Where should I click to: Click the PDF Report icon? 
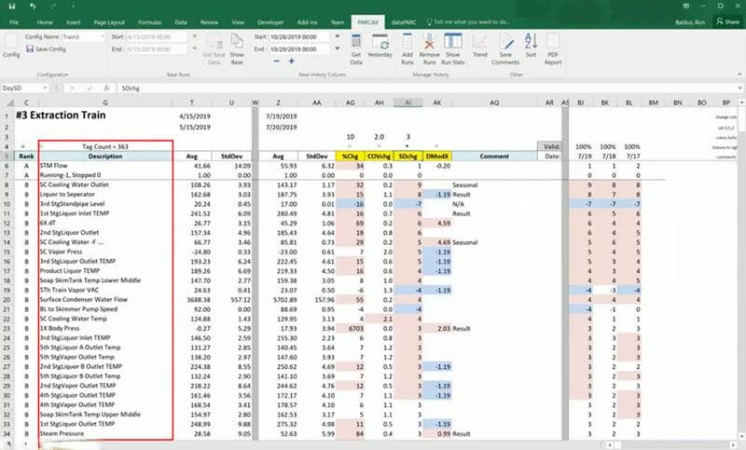[x=553, y=49]
